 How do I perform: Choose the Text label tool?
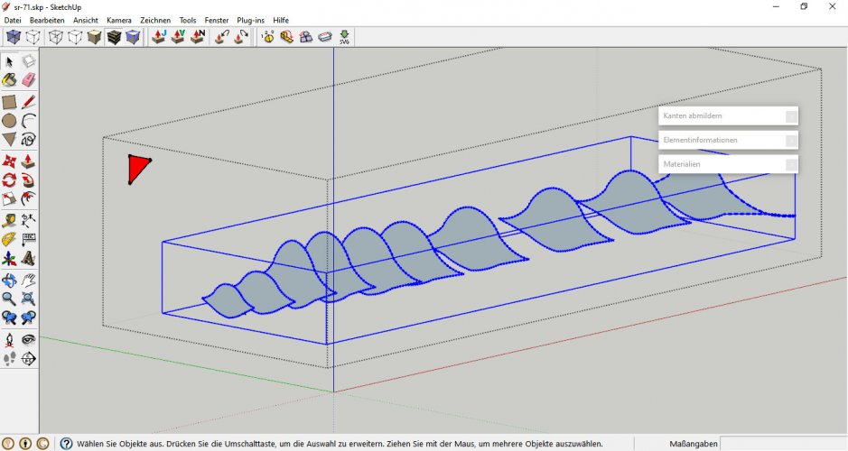(29, 239)
